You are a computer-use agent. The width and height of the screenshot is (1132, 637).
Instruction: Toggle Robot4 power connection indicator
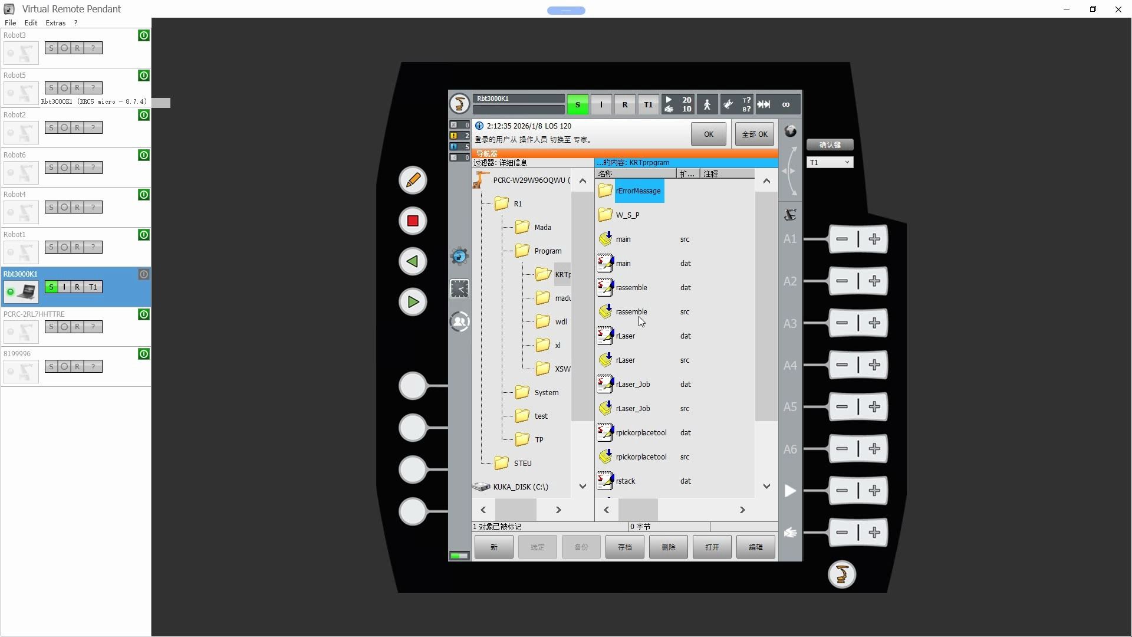pos(144,195)
